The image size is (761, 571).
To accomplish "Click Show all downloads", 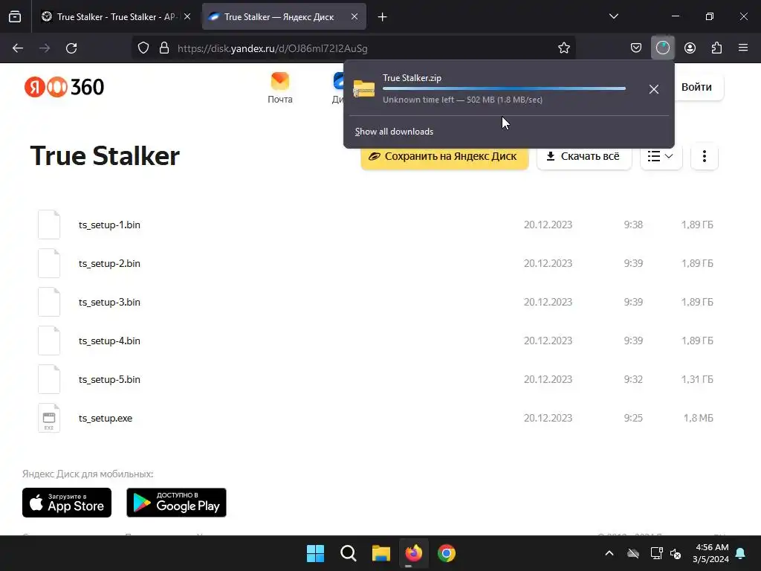I will coord(394,132).
